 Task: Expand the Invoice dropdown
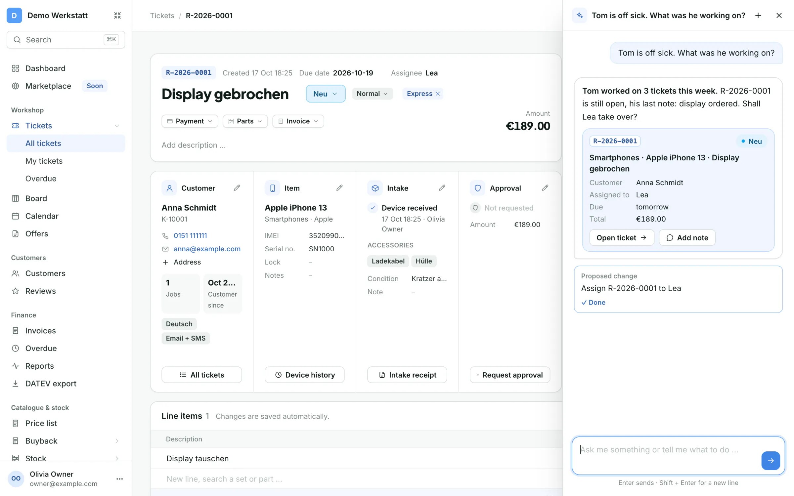tap(298, 121)
